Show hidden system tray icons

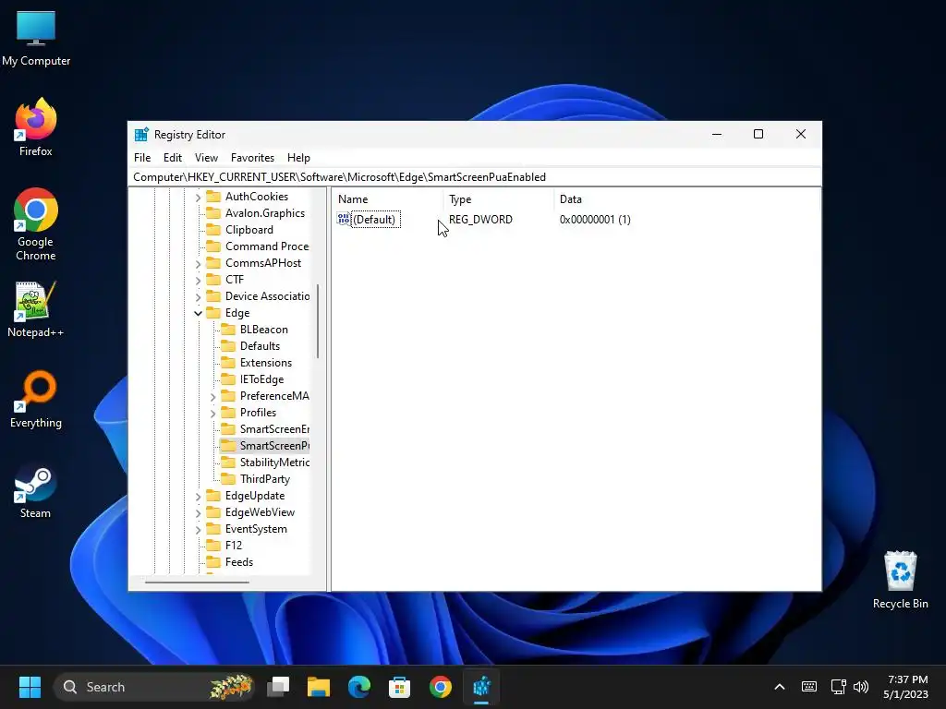(x=780, y=687)
